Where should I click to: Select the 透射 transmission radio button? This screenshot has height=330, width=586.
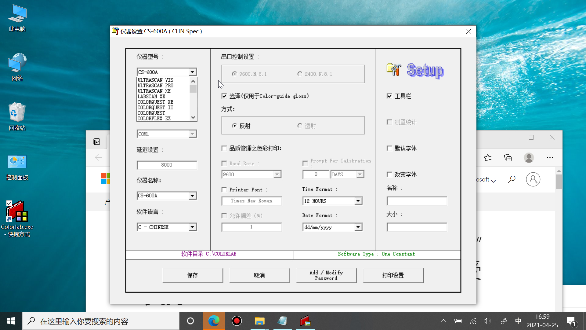(299, 125)
